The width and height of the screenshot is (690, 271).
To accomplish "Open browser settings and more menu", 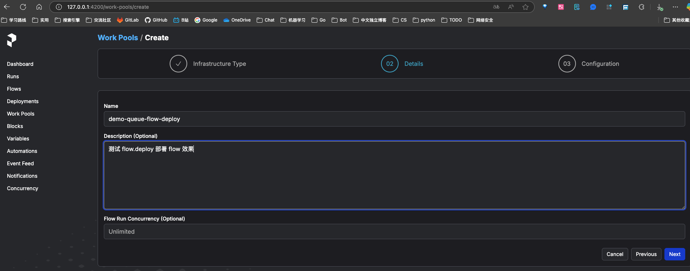I will 675,7.
